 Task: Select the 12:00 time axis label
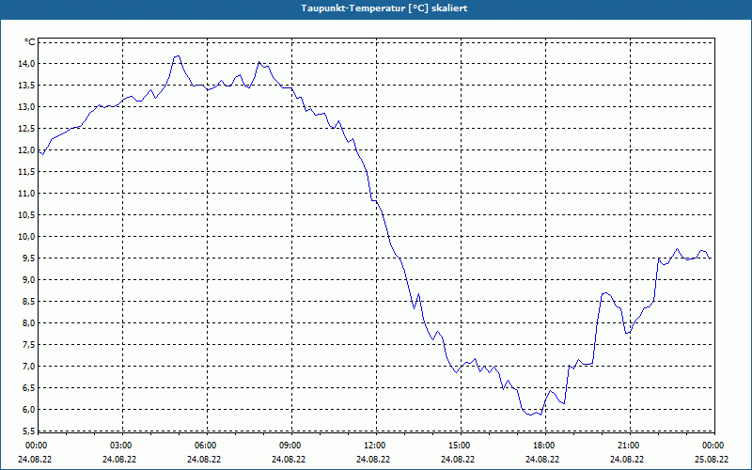click(374, 446)
